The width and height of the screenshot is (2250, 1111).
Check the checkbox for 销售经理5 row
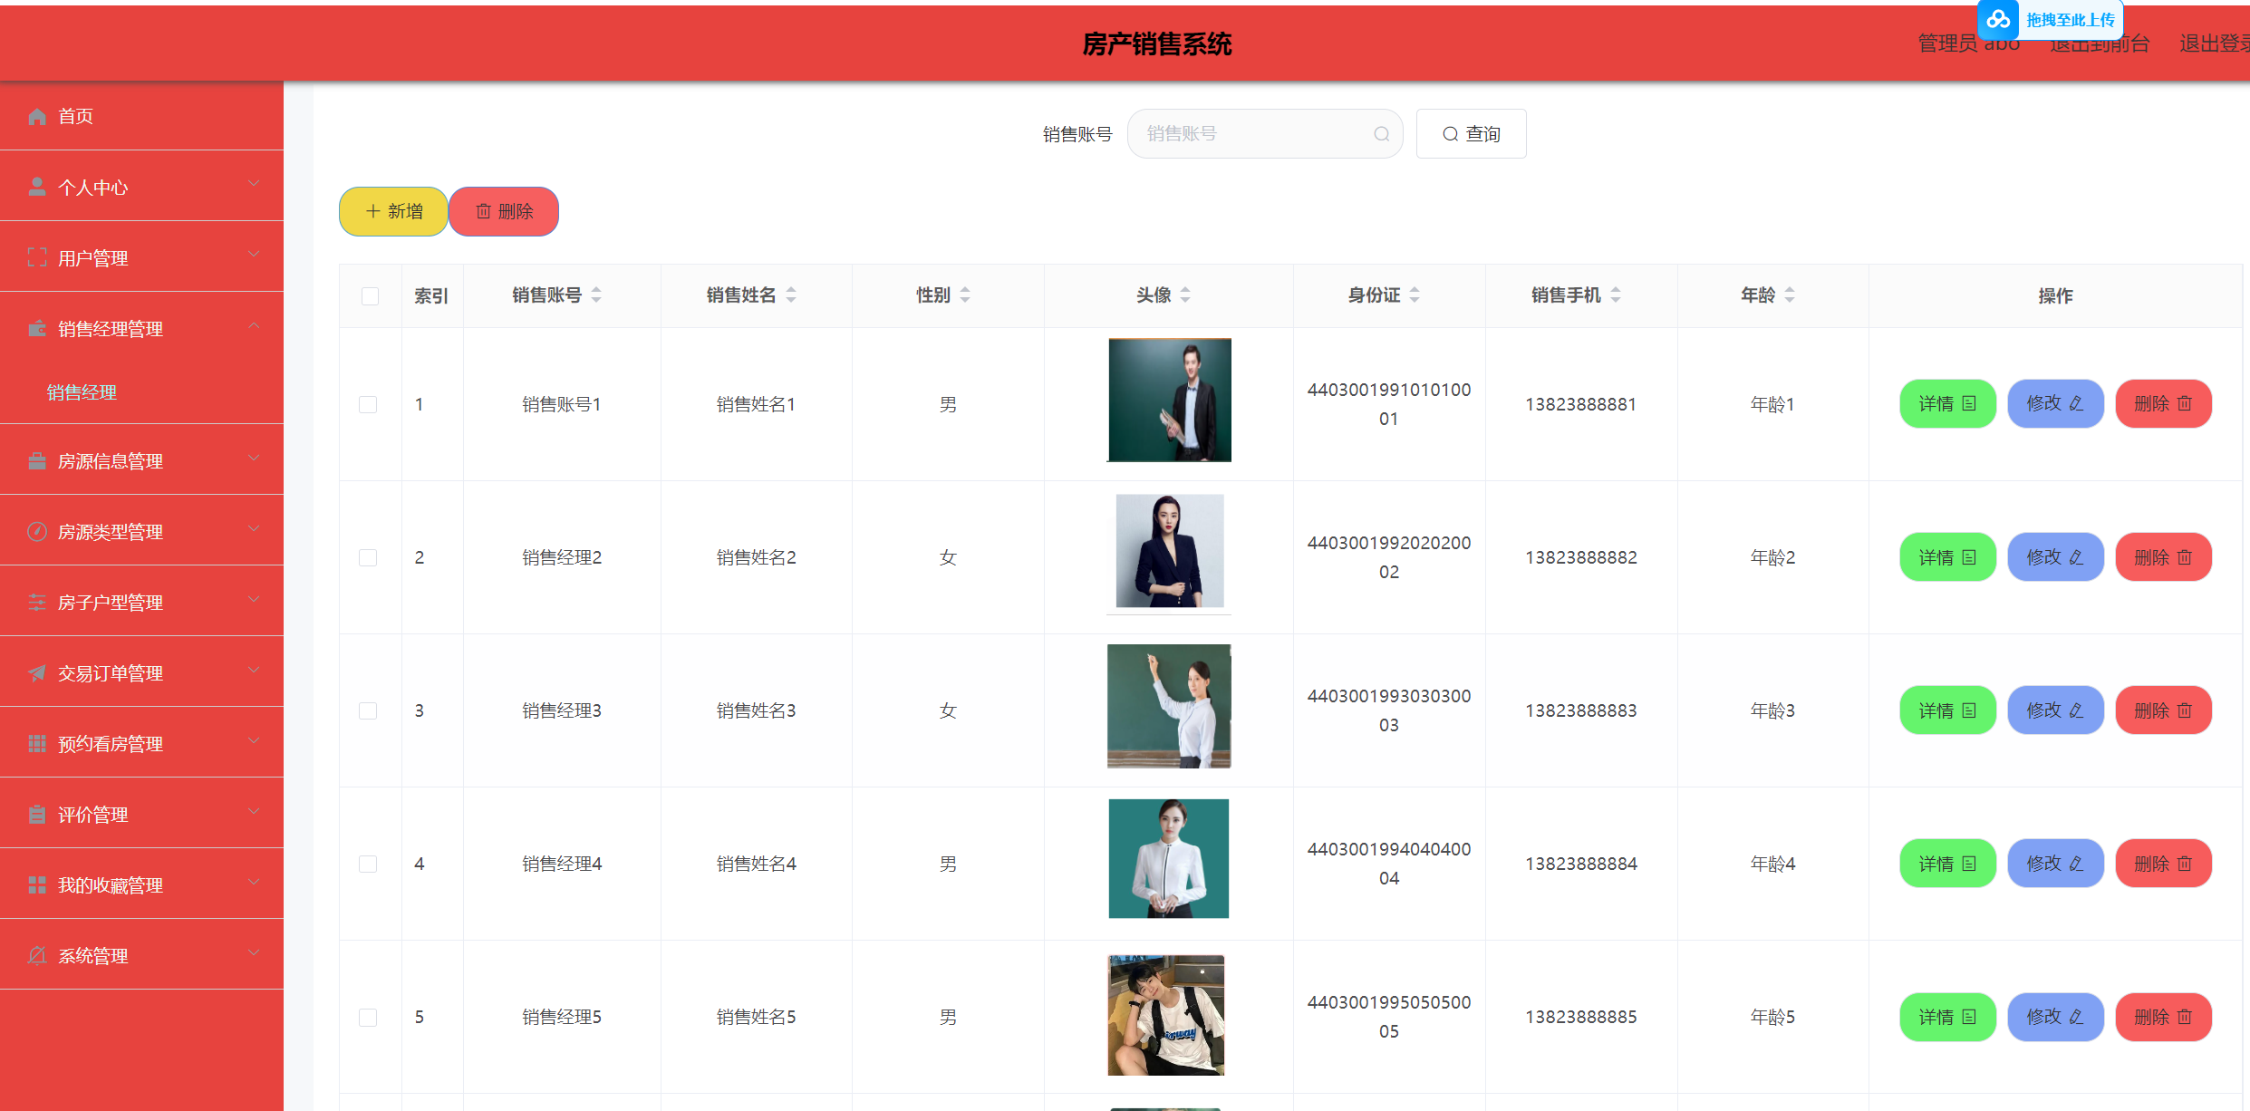click(368, 1017)
